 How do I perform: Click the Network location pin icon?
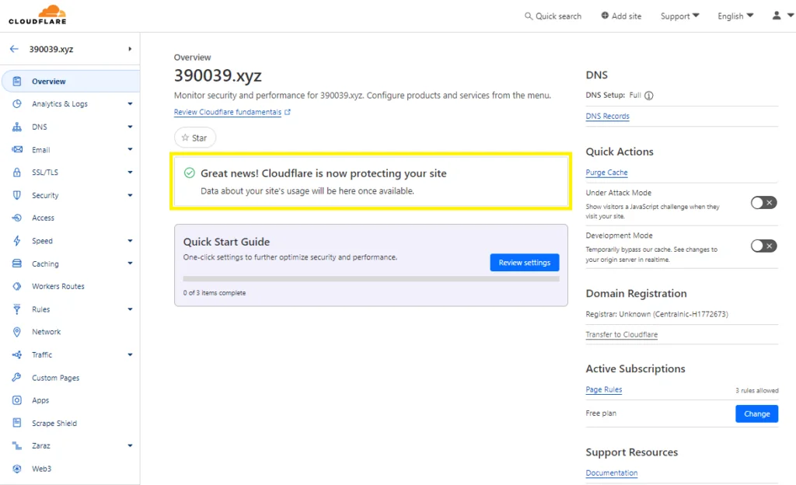pos(17,332)
